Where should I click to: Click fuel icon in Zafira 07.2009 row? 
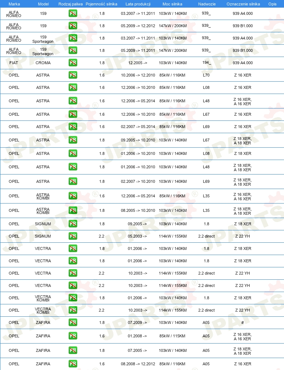73,322
